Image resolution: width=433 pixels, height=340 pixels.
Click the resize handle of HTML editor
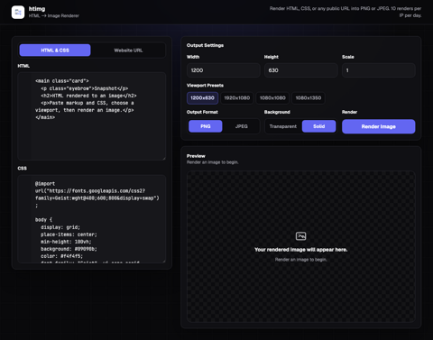pyautogui.click(x=164, y=158)
